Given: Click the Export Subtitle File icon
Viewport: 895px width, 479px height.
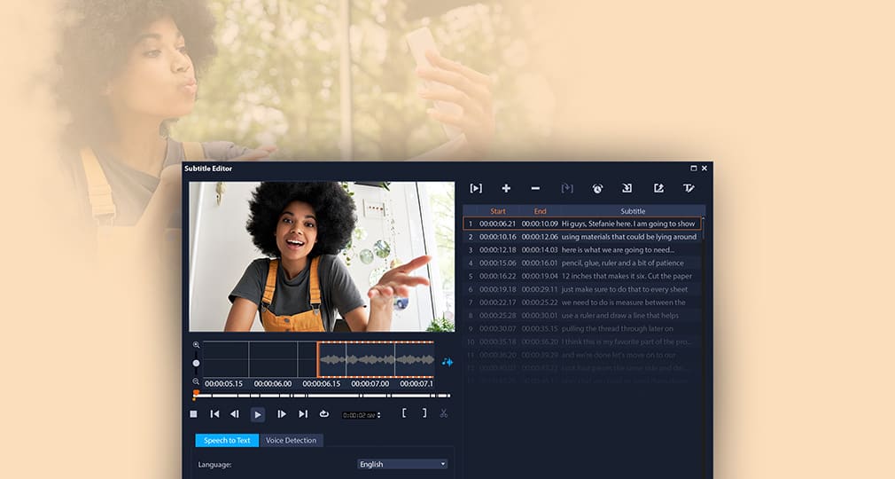Looking at the screenshot, I should click(658, 188).
